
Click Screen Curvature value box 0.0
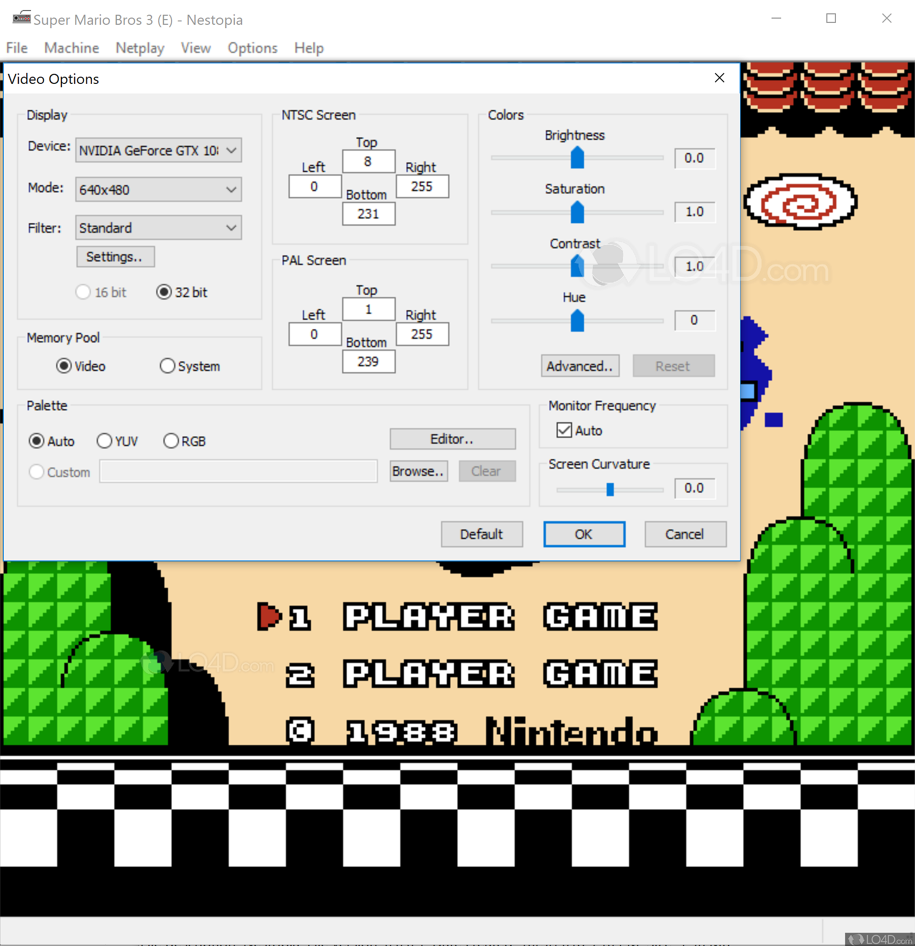pos(694,488)
